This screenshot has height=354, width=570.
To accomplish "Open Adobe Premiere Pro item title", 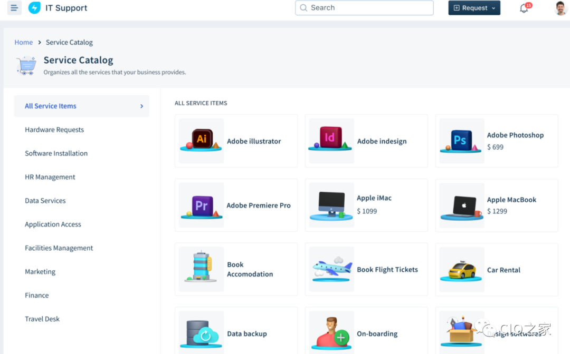I will tap(259, 205).
